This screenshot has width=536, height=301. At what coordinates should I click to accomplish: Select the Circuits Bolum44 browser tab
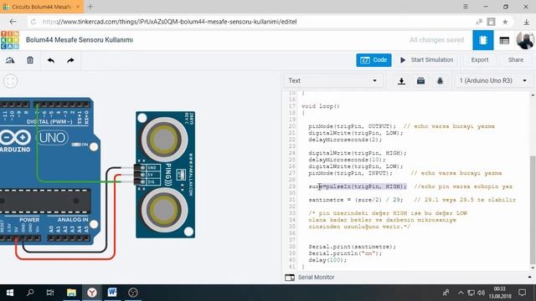pos(41,7)
